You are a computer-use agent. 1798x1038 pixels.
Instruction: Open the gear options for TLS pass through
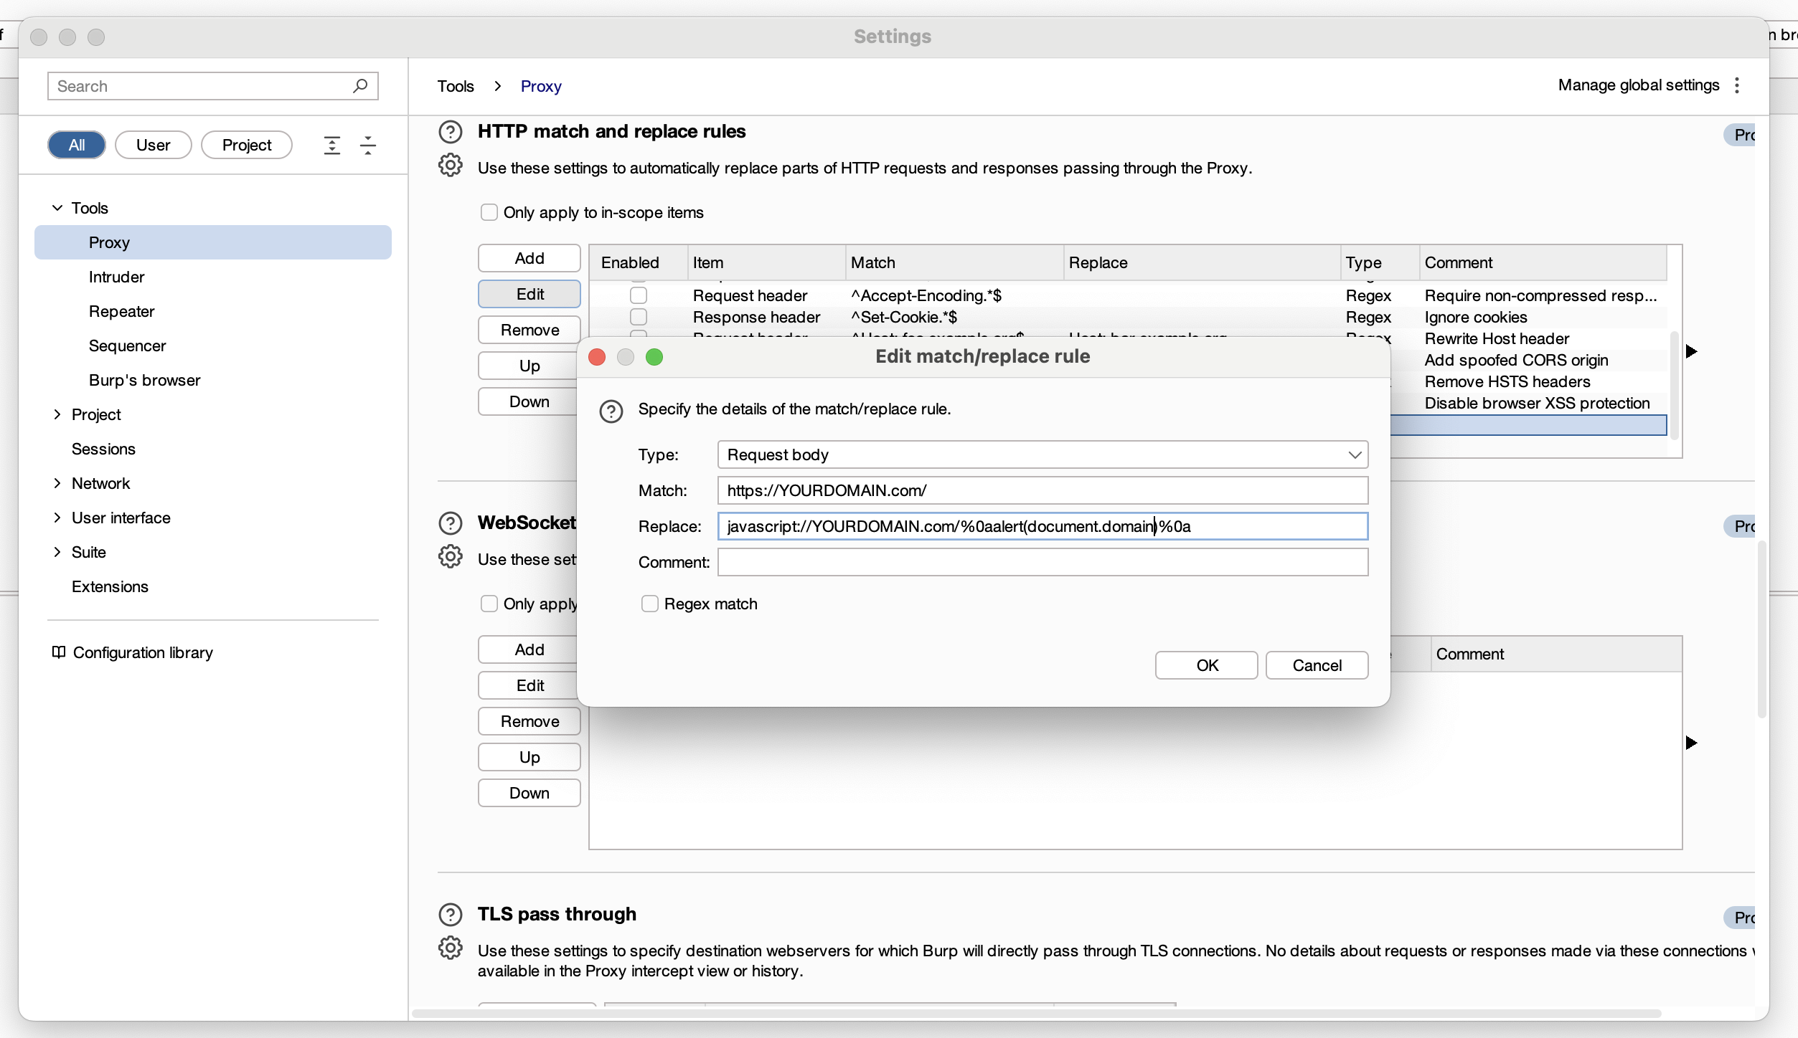point(450,948)
